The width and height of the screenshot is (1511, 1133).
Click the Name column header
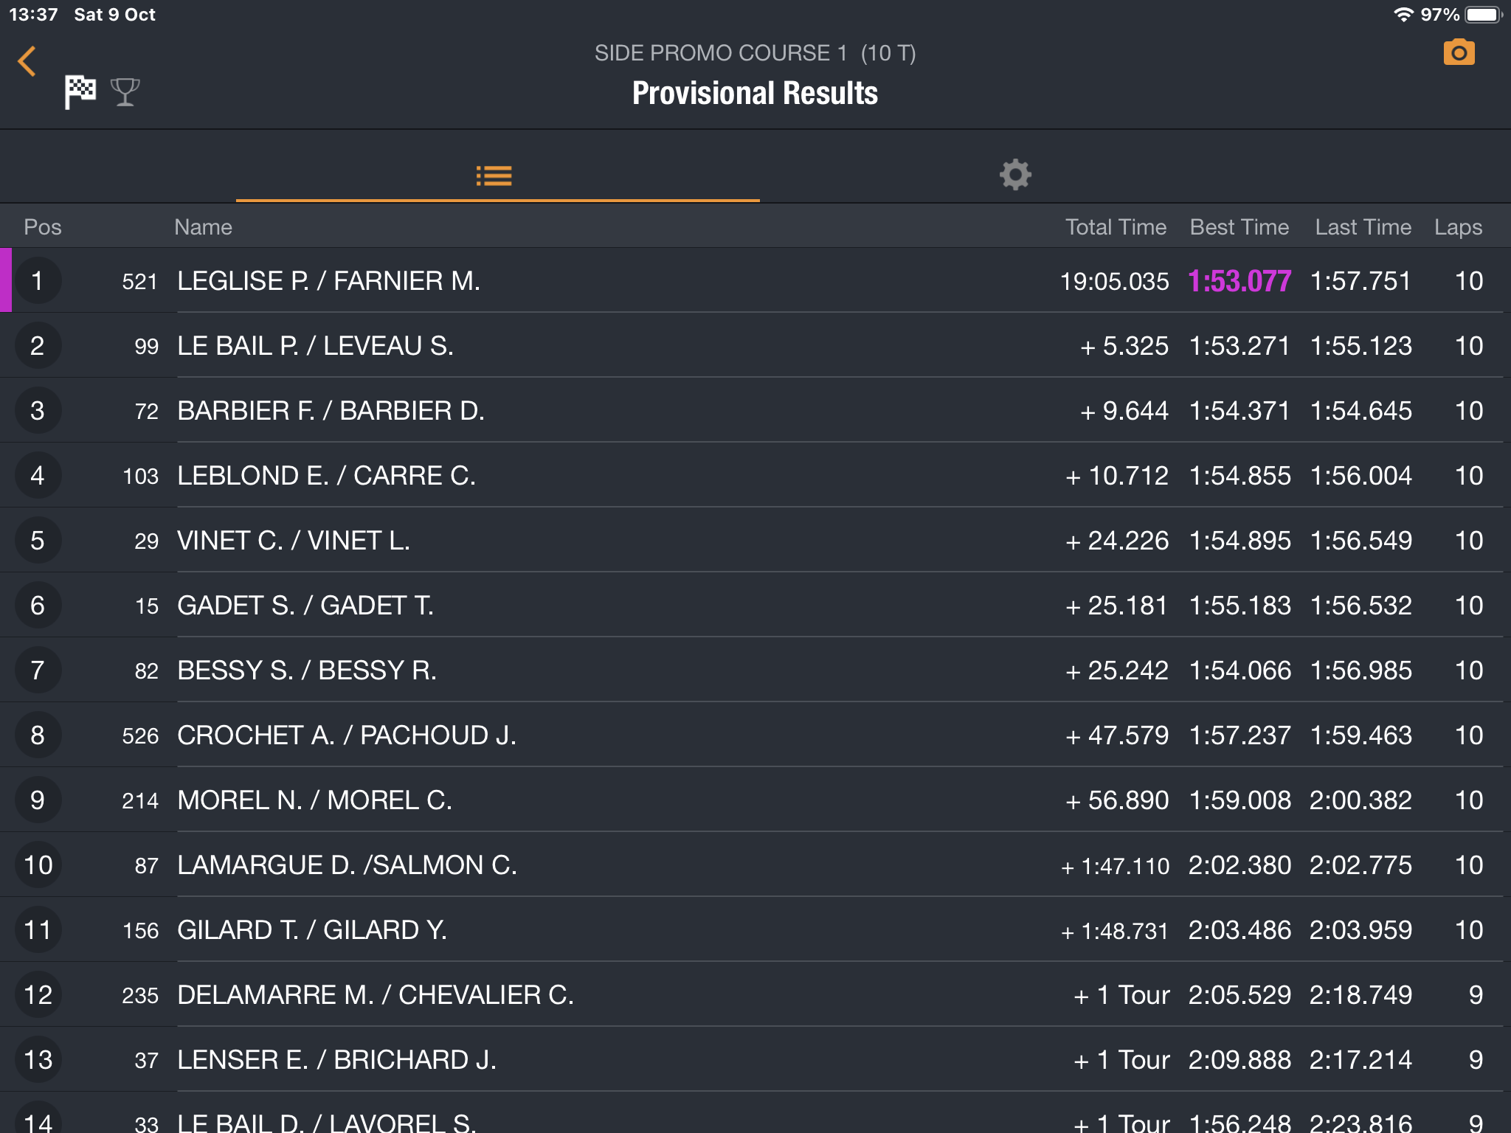tap(203, 227)
